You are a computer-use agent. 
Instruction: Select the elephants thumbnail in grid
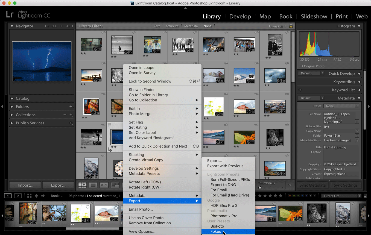(183, 45)
